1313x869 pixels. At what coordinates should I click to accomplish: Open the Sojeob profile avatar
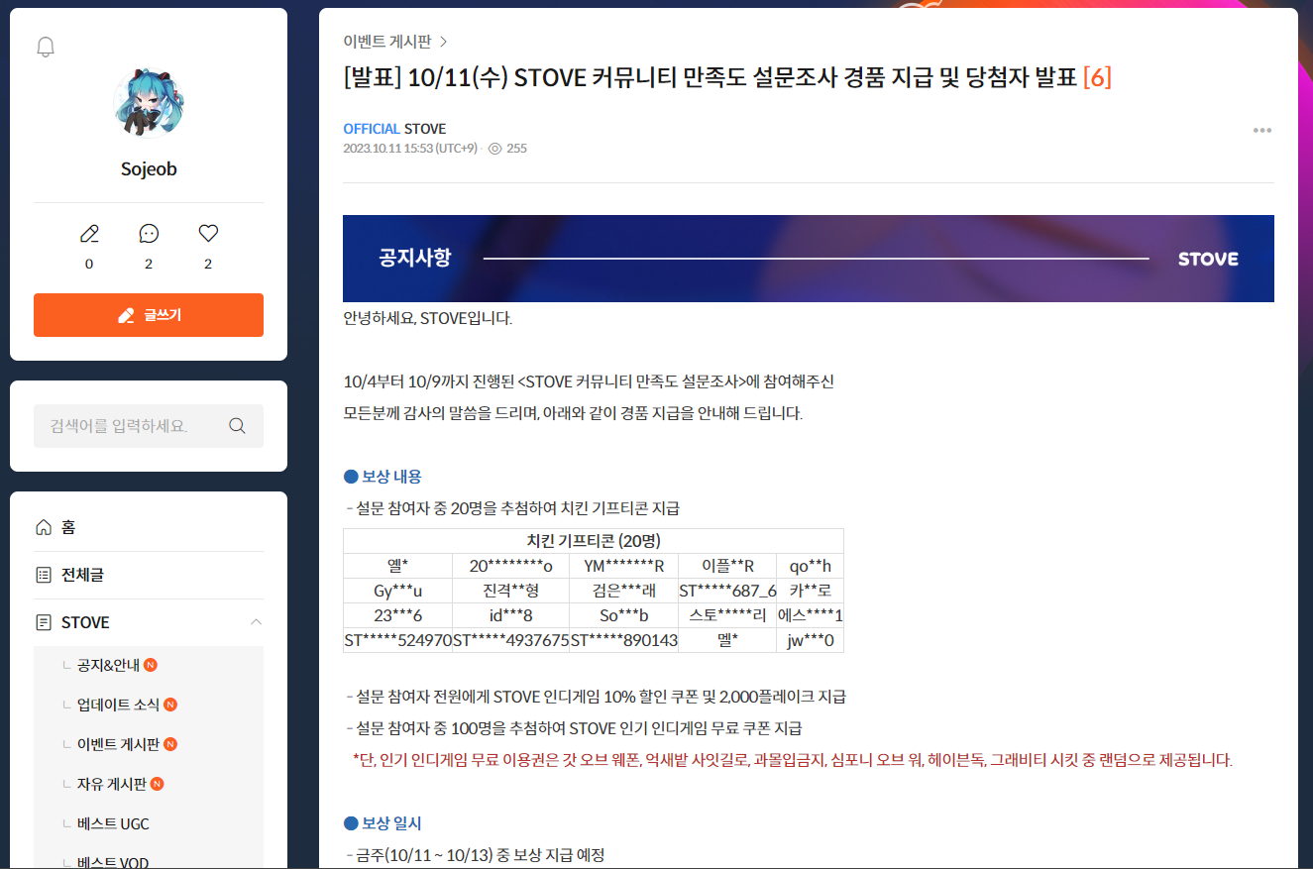pyautogui.click(x=149, y=103)
